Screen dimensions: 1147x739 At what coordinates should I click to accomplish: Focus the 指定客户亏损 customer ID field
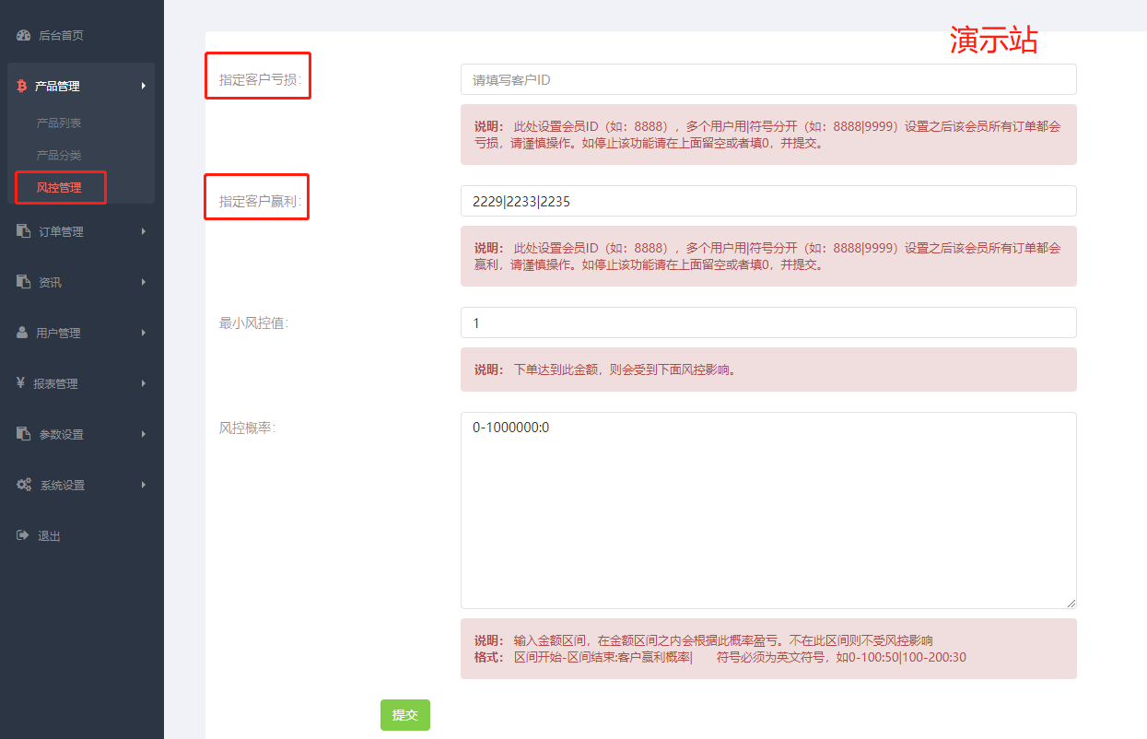coord(767,79)
